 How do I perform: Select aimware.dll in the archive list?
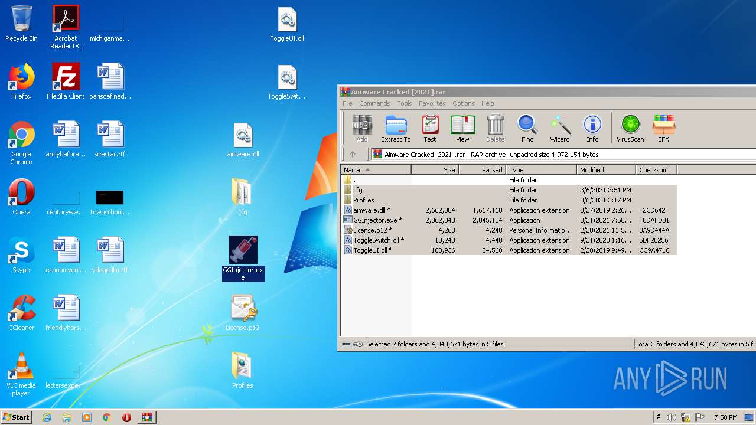[509, 210]
